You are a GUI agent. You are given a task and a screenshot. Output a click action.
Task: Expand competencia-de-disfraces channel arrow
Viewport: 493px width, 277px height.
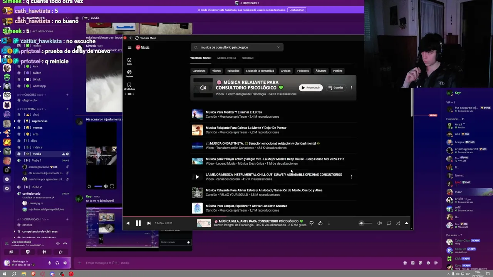pyautogui.click(x=15, y=232)
